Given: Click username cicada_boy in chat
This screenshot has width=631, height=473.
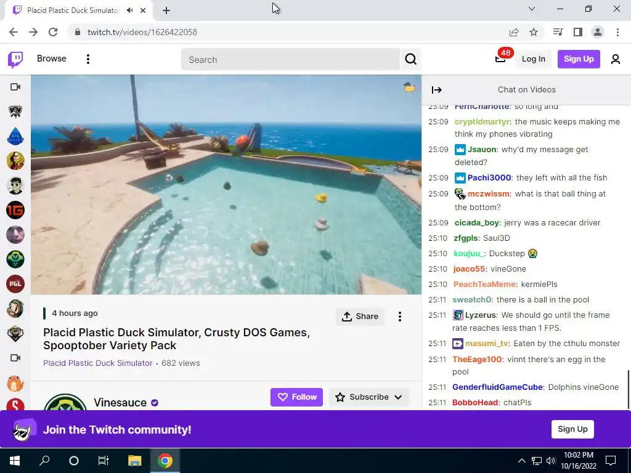Looking at the screenshot, I should point(477,223).
